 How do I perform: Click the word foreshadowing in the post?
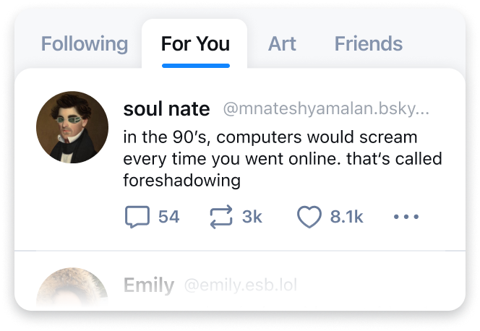(181, 179)
